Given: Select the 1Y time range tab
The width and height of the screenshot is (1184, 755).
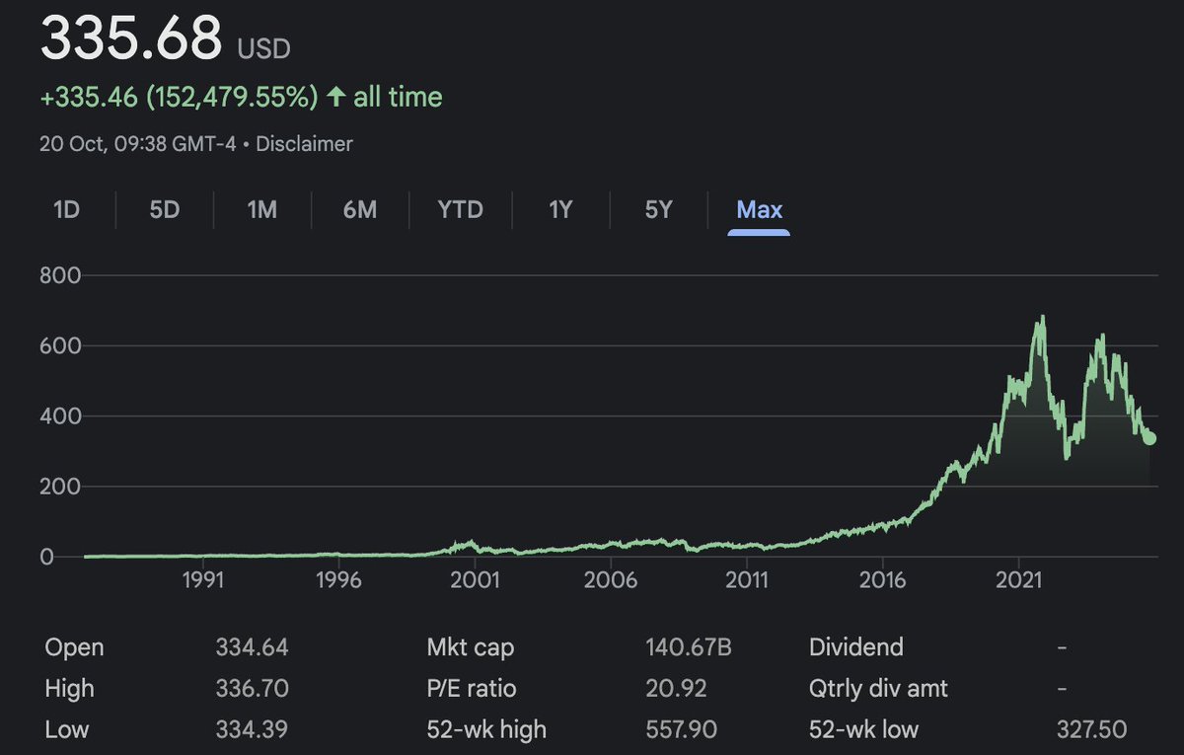Looking at the screenshot, I should tap(559, 209).
